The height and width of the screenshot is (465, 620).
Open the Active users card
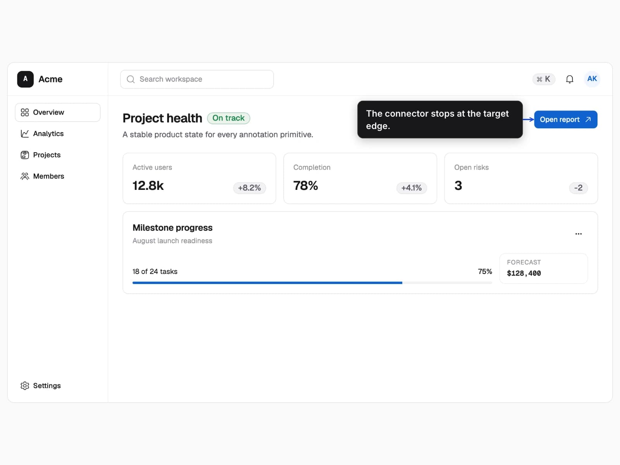pyautogui.click(x=199, y=178)
